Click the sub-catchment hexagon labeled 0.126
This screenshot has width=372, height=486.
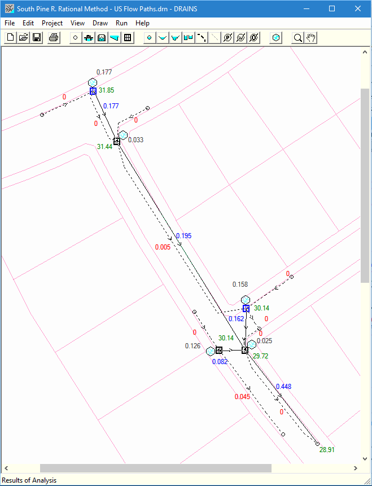click(x=211, y=351)
